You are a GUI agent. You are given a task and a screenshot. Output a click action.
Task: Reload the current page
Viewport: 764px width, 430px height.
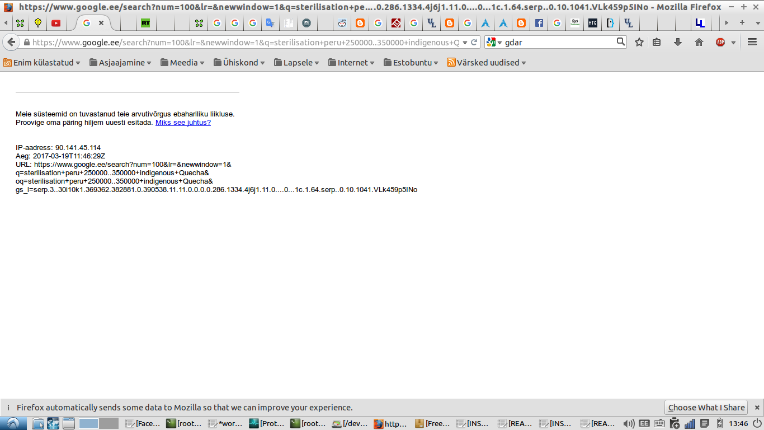click(474, 42)
